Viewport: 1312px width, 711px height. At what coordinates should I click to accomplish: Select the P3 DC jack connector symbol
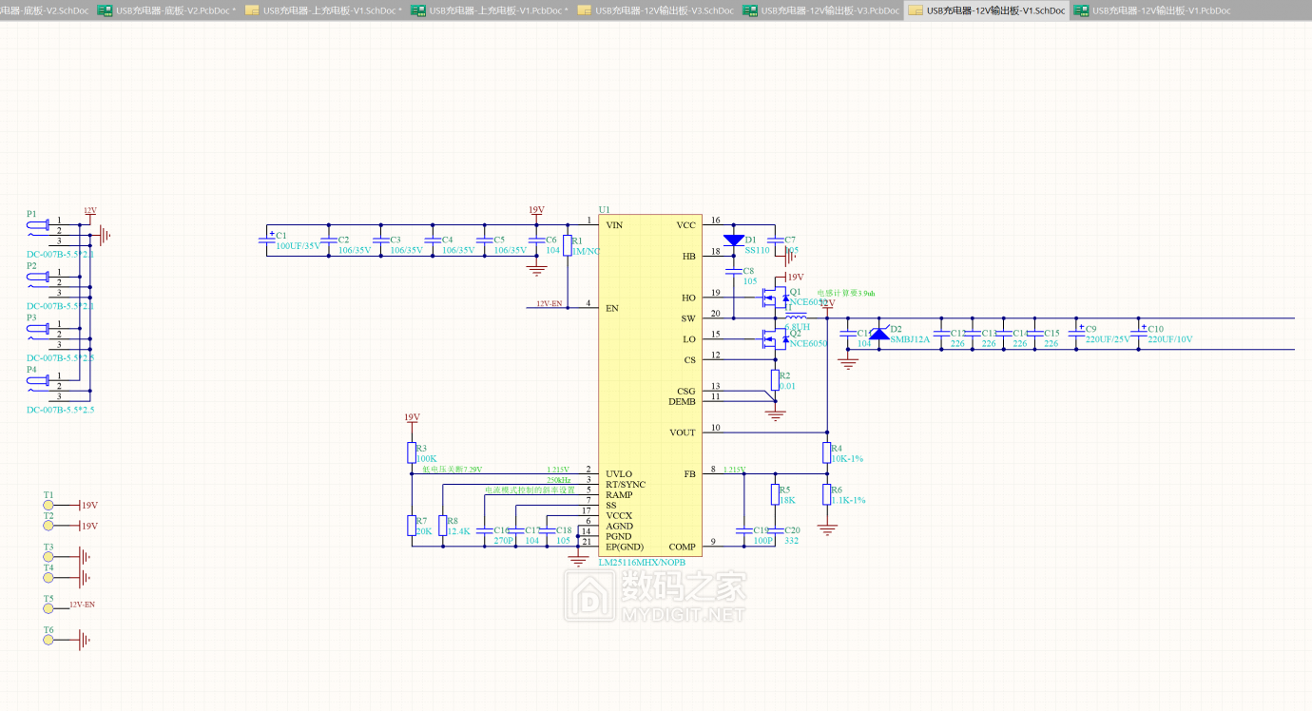[40, 329]
